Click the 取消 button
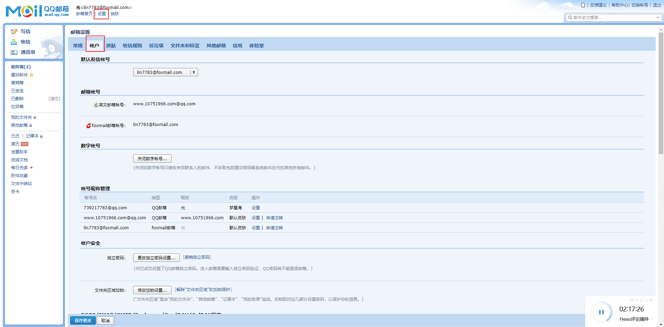The width and height of the screenshot is (664, 327). (105, 320)
